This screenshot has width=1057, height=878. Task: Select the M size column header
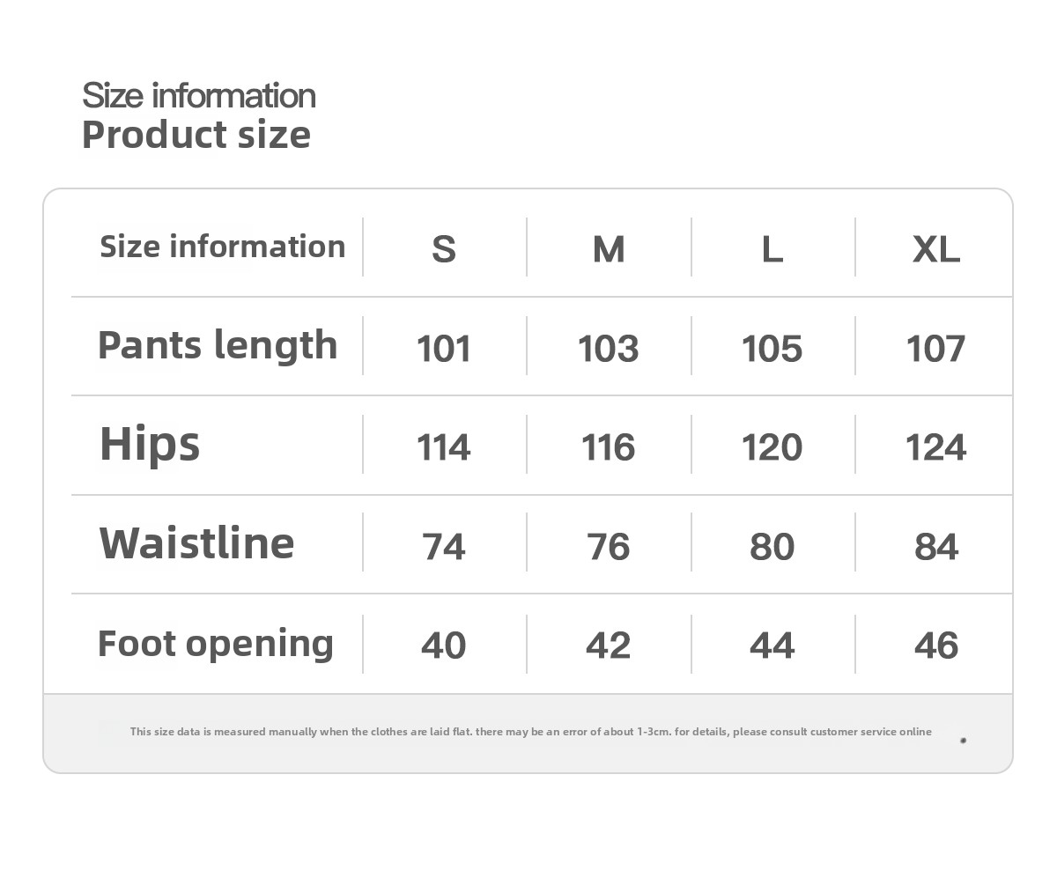[x=609, y=249]
